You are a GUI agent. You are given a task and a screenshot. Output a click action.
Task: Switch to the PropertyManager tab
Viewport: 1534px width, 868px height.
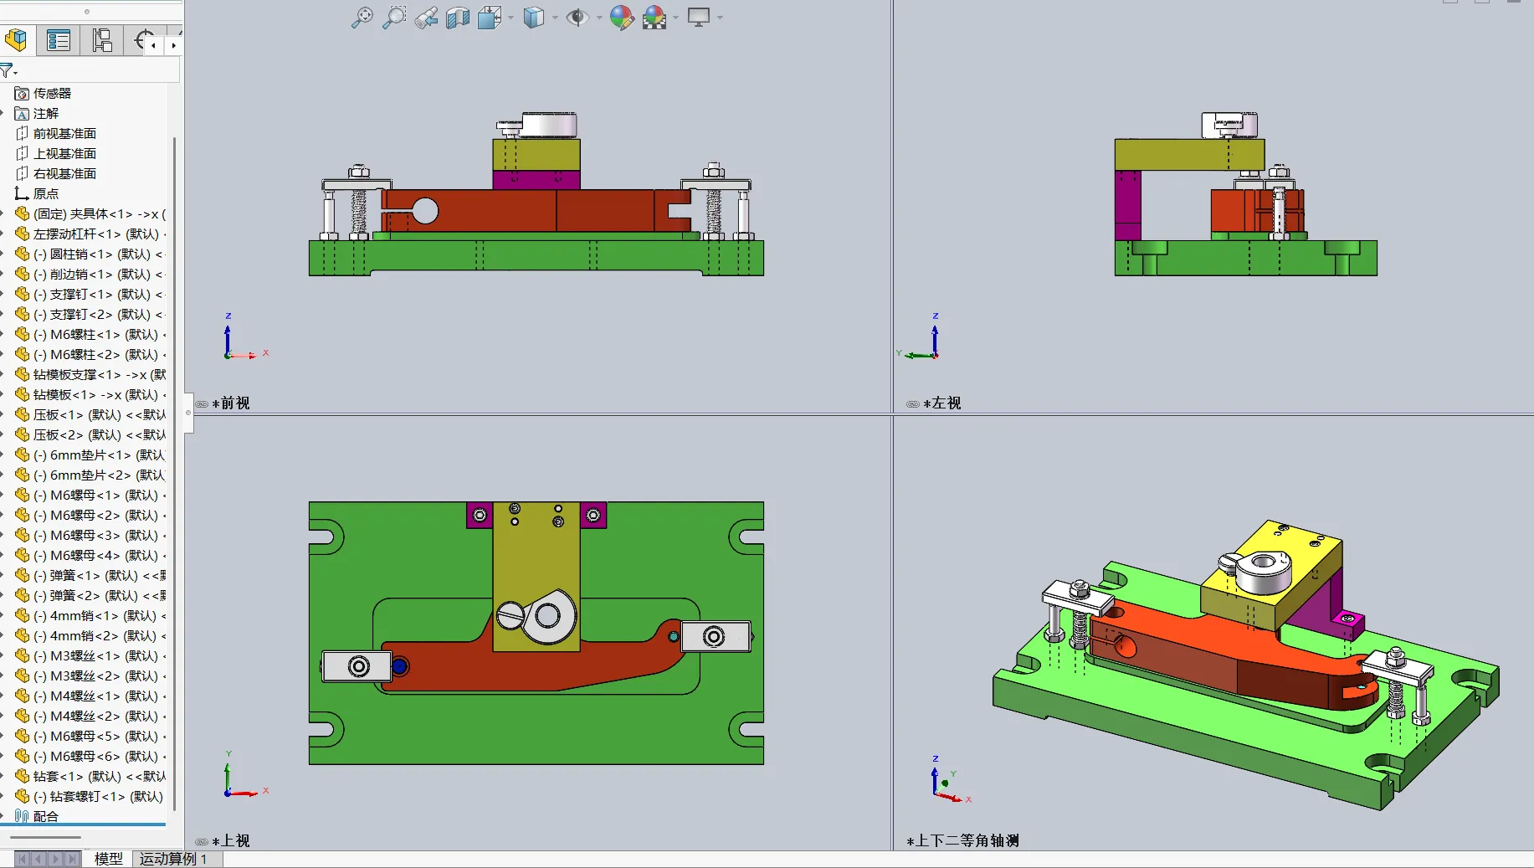point(59,40)
